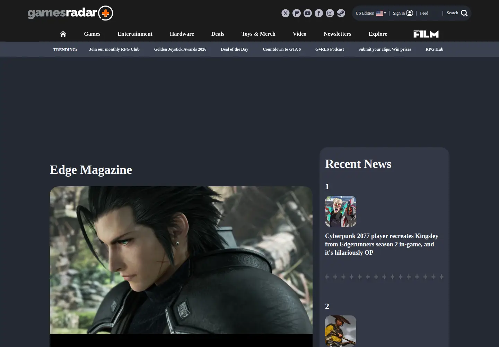Click the Cyberpunk Edgerunners news thumbnail
The height and width of the screenshot is (347, 499).
[x=341, y=211]
